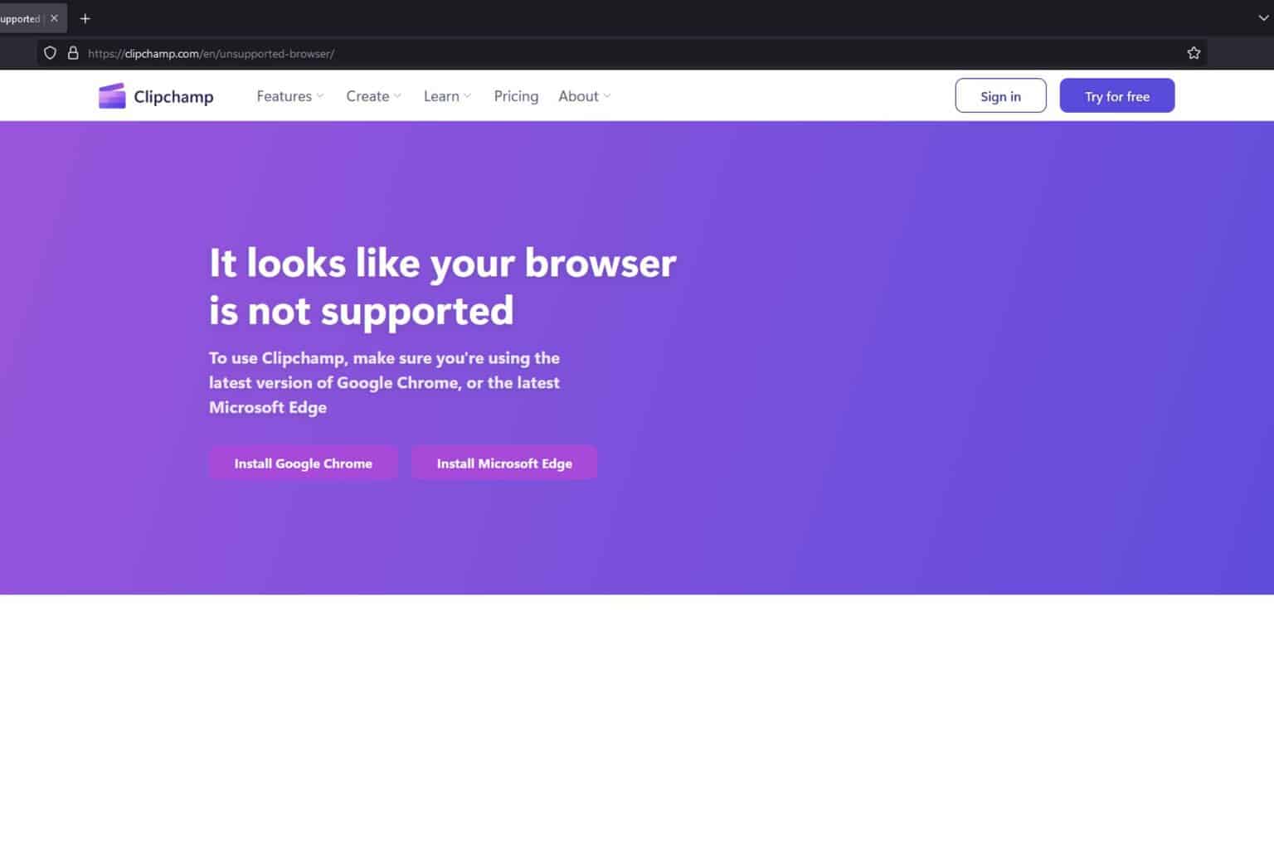The height and width of the screenshot is (849, 1274).
Task: Click the shield tracking protection icon
Action: coord(50,53)
